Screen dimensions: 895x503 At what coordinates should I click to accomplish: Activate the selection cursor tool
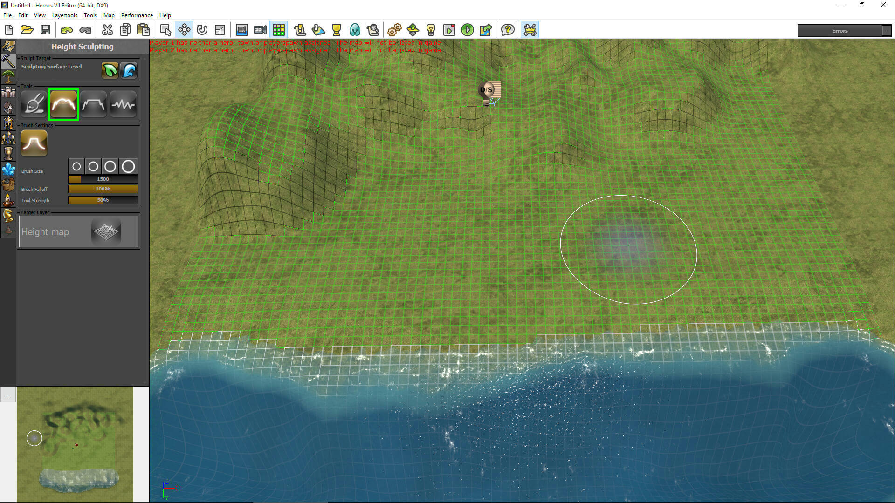[165, 30]
